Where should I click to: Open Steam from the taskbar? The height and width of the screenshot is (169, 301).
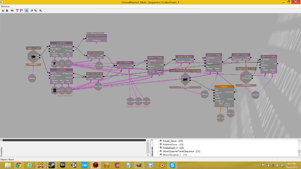(x=52, y=165)
